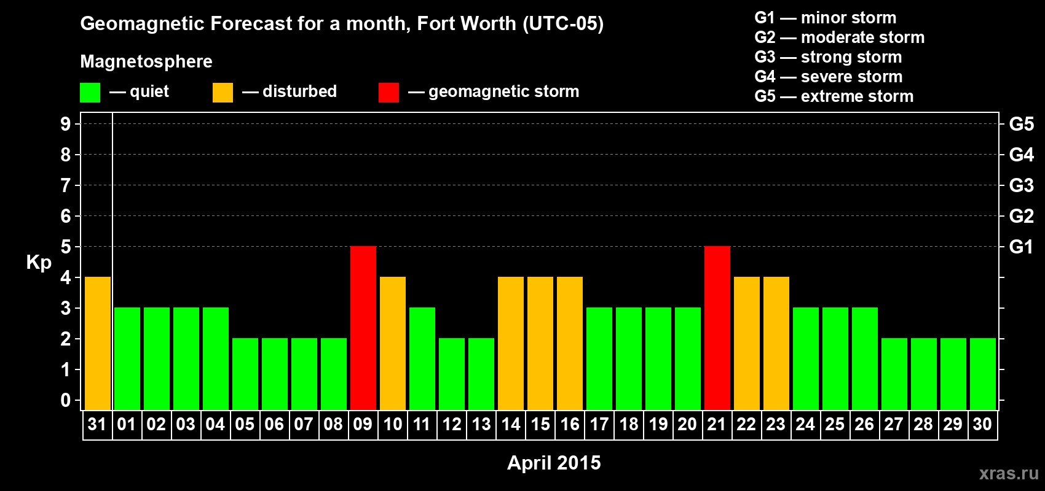Click the Kp value "0" on the left axis
Image resolution: width=1045 pixels, height=491 pixels.
pos(66,400)
